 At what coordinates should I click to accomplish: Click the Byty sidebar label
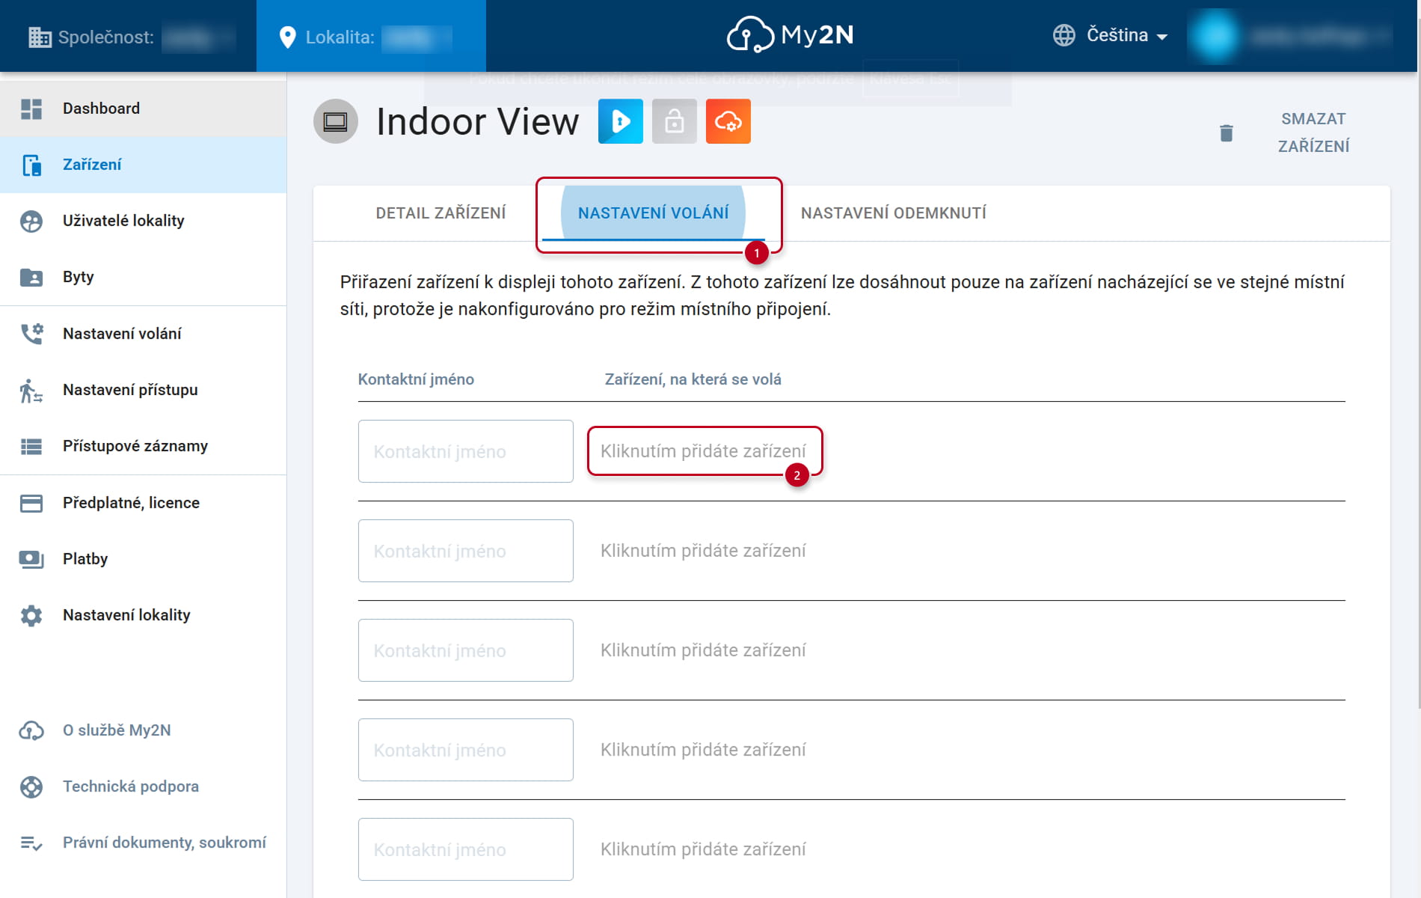[x=79, y=277]
